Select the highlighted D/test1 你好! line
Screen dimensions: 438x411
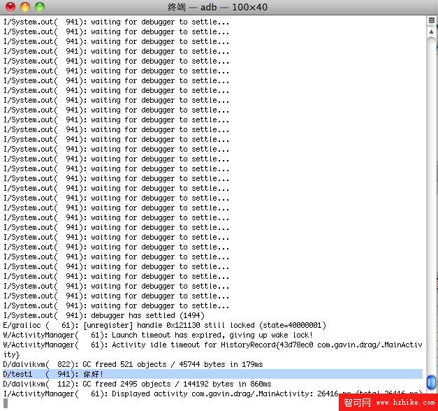[x=212, y=374]
